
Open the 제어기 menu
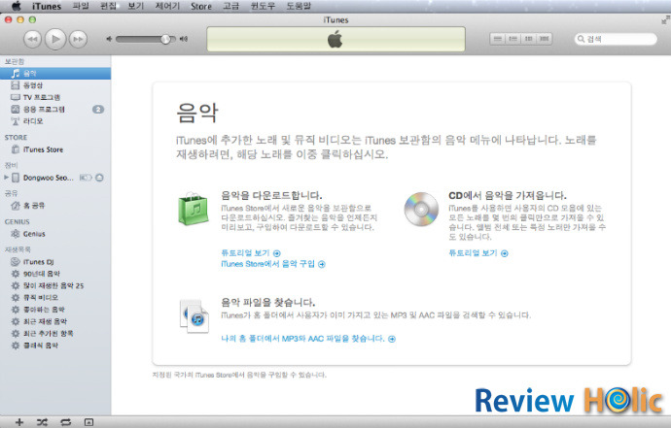(x=167, y=6)
